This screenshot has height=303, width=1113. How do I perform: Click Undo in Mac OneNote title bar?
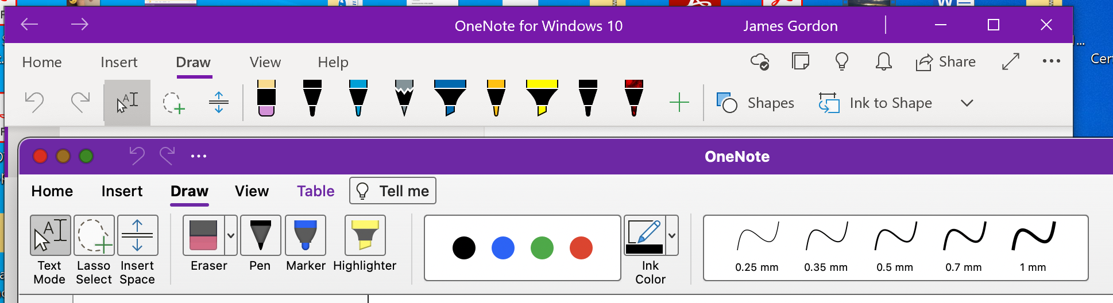pyautogui.click(x=137, y=156)
